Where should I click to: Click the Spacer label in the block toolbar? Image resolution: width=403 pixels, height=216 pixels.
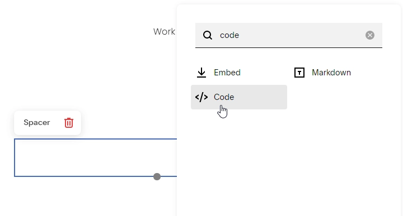point(37,122)
